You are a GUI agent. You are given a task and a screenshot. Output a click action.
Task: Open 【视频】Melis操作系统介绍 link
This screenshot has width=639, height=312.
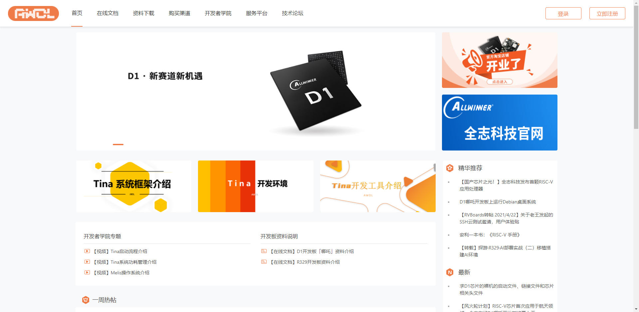click(121, 273)
